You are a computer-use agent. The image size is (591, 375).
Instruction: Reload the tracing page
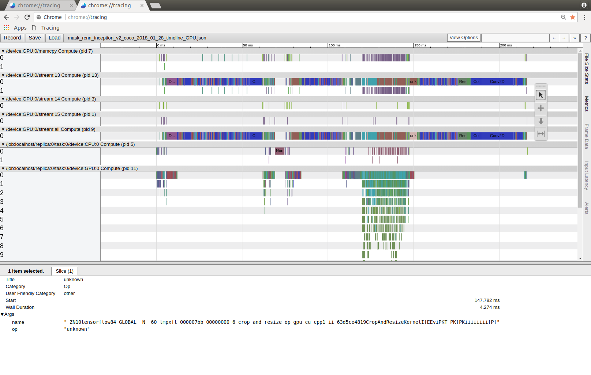27,17
